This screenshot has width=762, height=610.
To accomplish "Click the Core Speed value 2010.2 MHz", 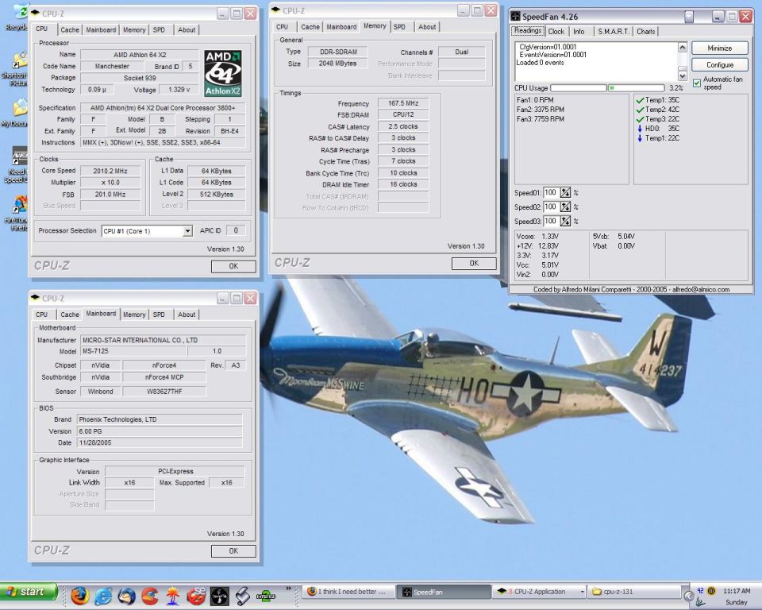I will [x=110, y=172].
